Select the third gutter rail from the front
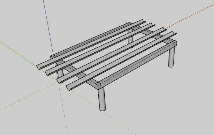The width and height of the screenshot is (214, 135). pos(98,48)
